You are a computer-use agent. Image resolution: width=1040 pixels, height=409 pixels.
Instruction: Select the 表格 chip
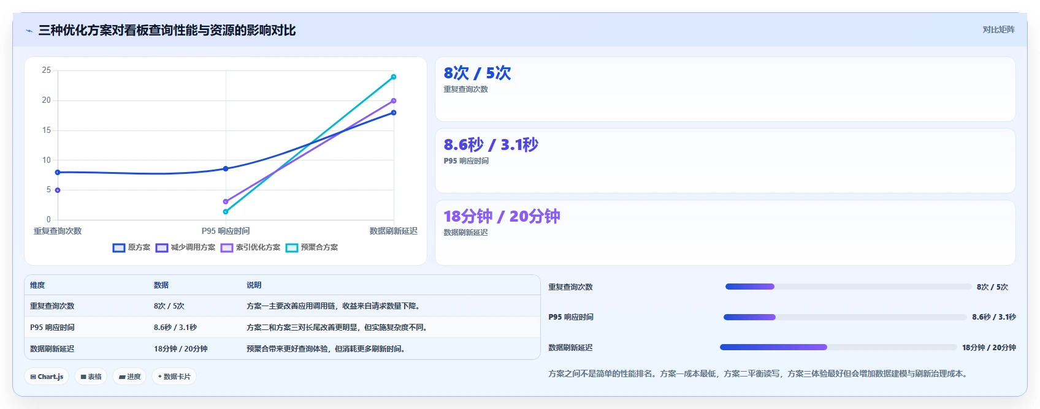point(91,377)
